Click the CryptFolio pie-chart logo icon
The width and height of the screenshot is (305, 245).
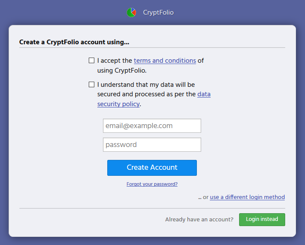[x=131, y=12]
